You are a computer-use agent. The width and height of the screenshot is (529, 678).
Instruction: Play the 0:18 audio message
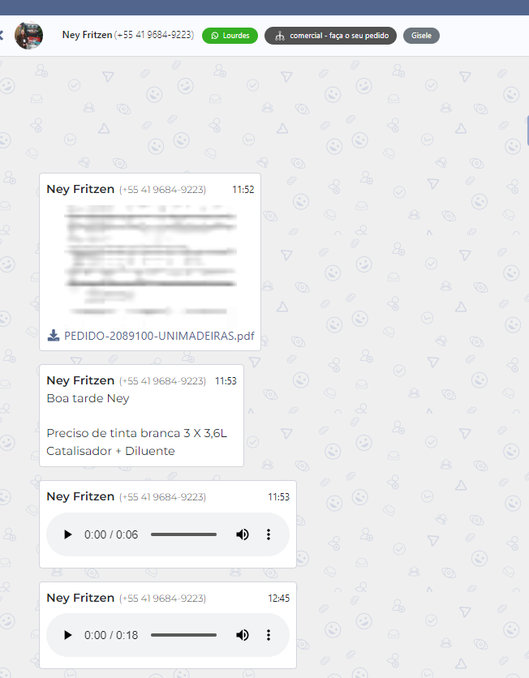tap(68, 635)
